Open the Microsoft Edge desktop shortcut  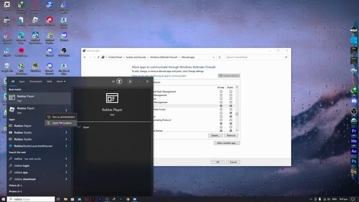[21, 38]
